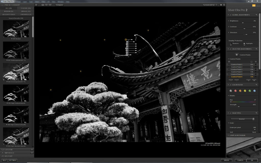The width and height of the screenshot is (261, 163).
Task: Open the film type Neutral dropdown
Action: (243, 119)
